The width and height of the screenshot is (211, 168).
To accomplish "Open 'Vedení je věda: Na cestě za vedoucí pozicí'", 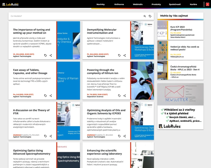I will tap(185, 48).
